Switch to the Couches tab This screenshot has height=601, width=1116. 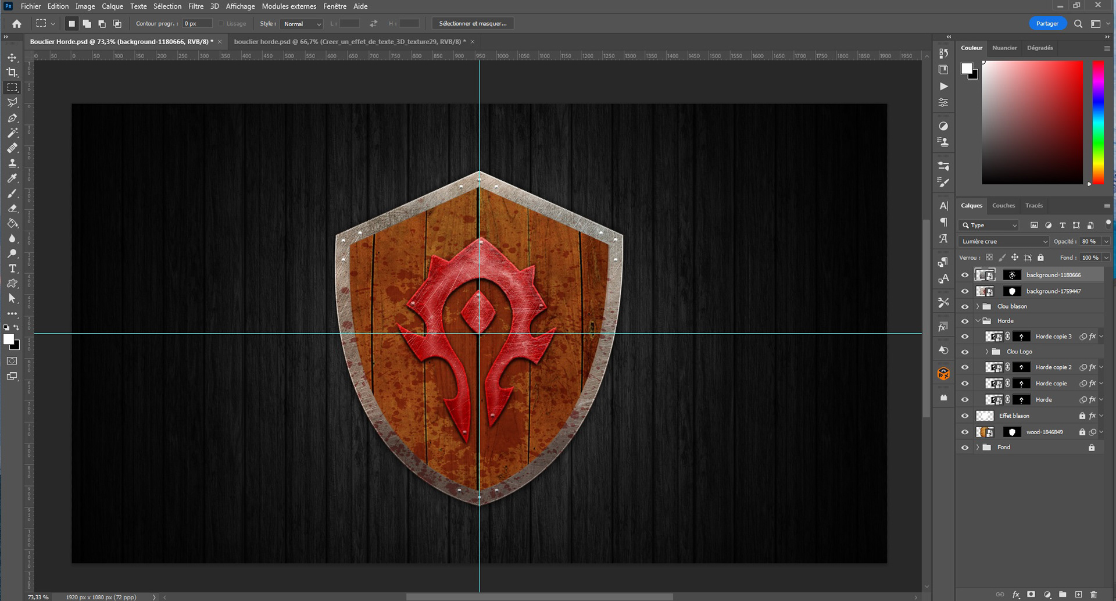1003,205
